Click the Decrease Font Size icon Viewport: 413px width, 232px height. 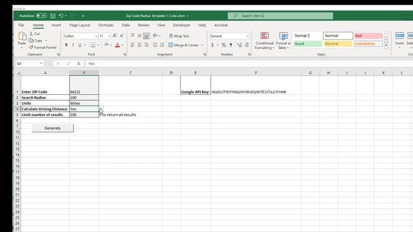[122, 36]
